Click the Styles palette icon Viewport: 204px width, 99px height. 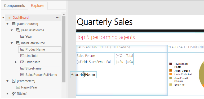14,93
